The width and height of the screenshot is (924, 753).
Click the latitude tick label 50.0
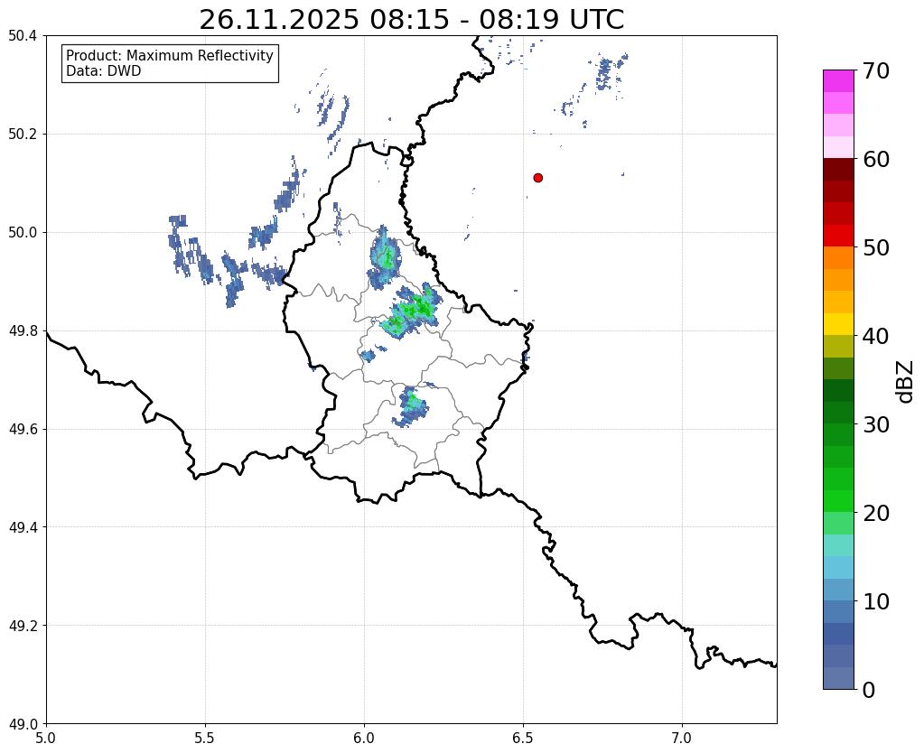coord(23,233)
